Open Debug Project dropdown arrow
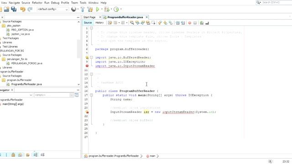Image resolution: width=292 pixels, height=164 pixels. click(x=111, y=9)
